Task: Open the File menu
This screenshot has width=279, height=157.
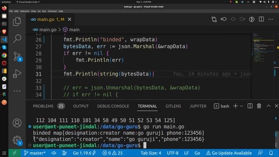Action: pyautogui.click(x=11, y=11)
